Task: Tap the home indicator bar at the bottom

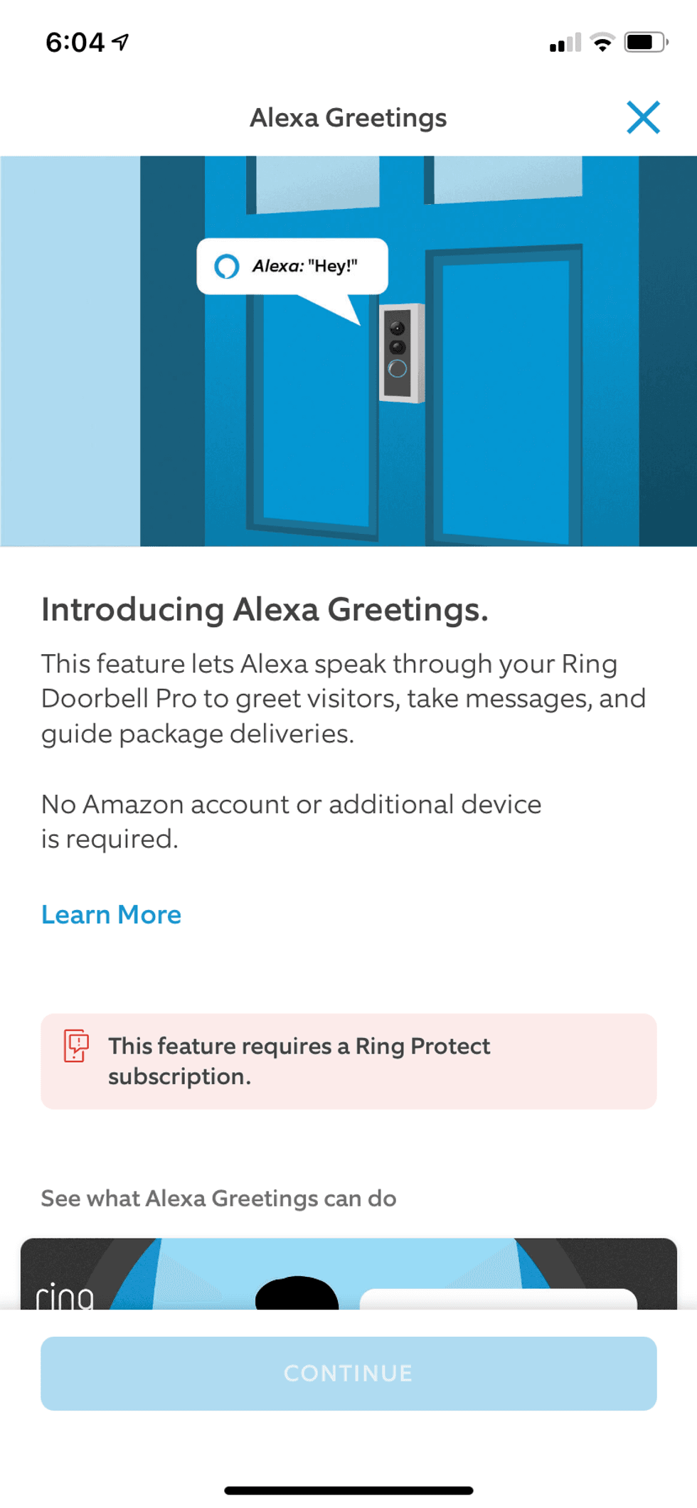Action: click(348, 1488)
